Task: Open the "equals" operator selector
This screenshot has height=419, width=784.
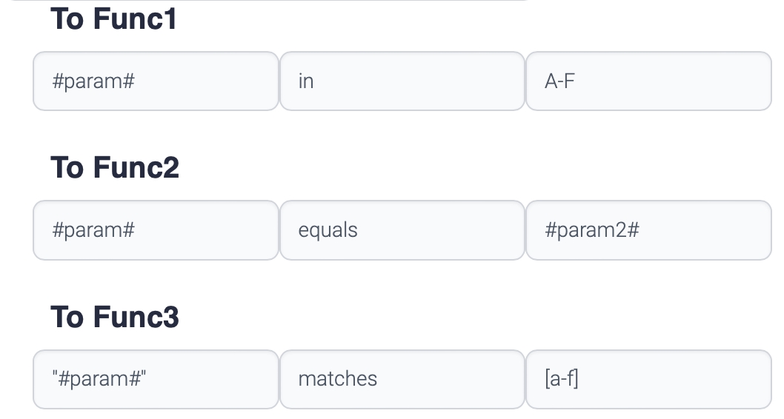Action: [402, 230]
